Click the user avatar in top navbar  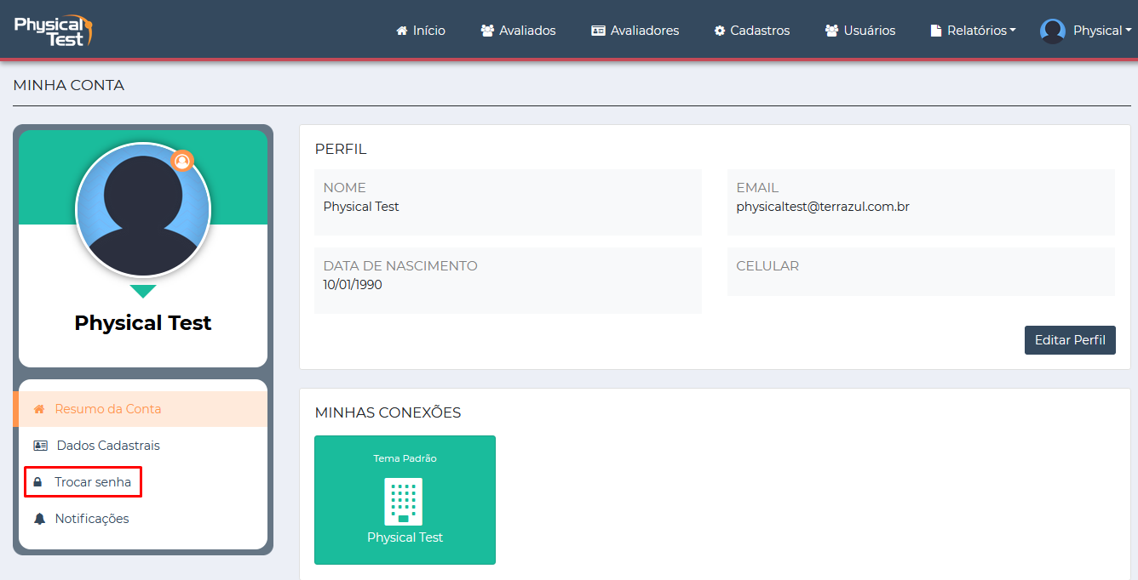1053,31
